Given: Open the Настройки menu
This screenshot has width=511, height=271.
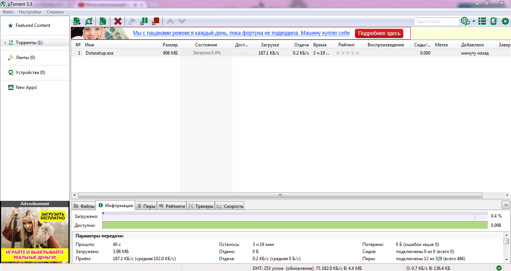Looking at the screenshot, I should click(30, 12).
